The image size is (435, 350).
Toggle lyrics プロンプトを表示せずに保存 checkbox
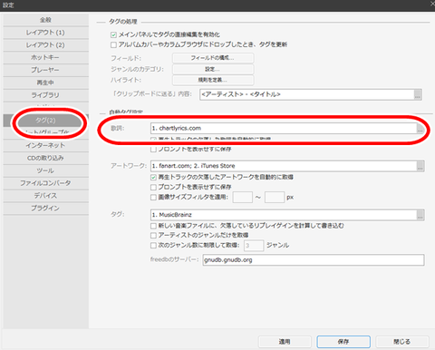click(153, 150)
